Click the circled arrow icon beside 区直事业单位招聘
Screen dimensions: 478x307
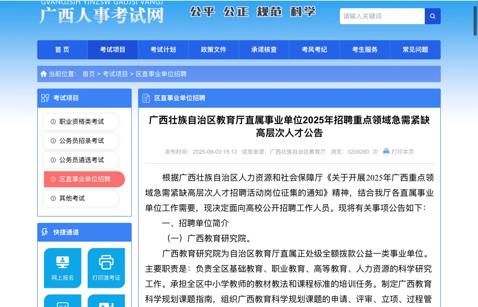53,179
